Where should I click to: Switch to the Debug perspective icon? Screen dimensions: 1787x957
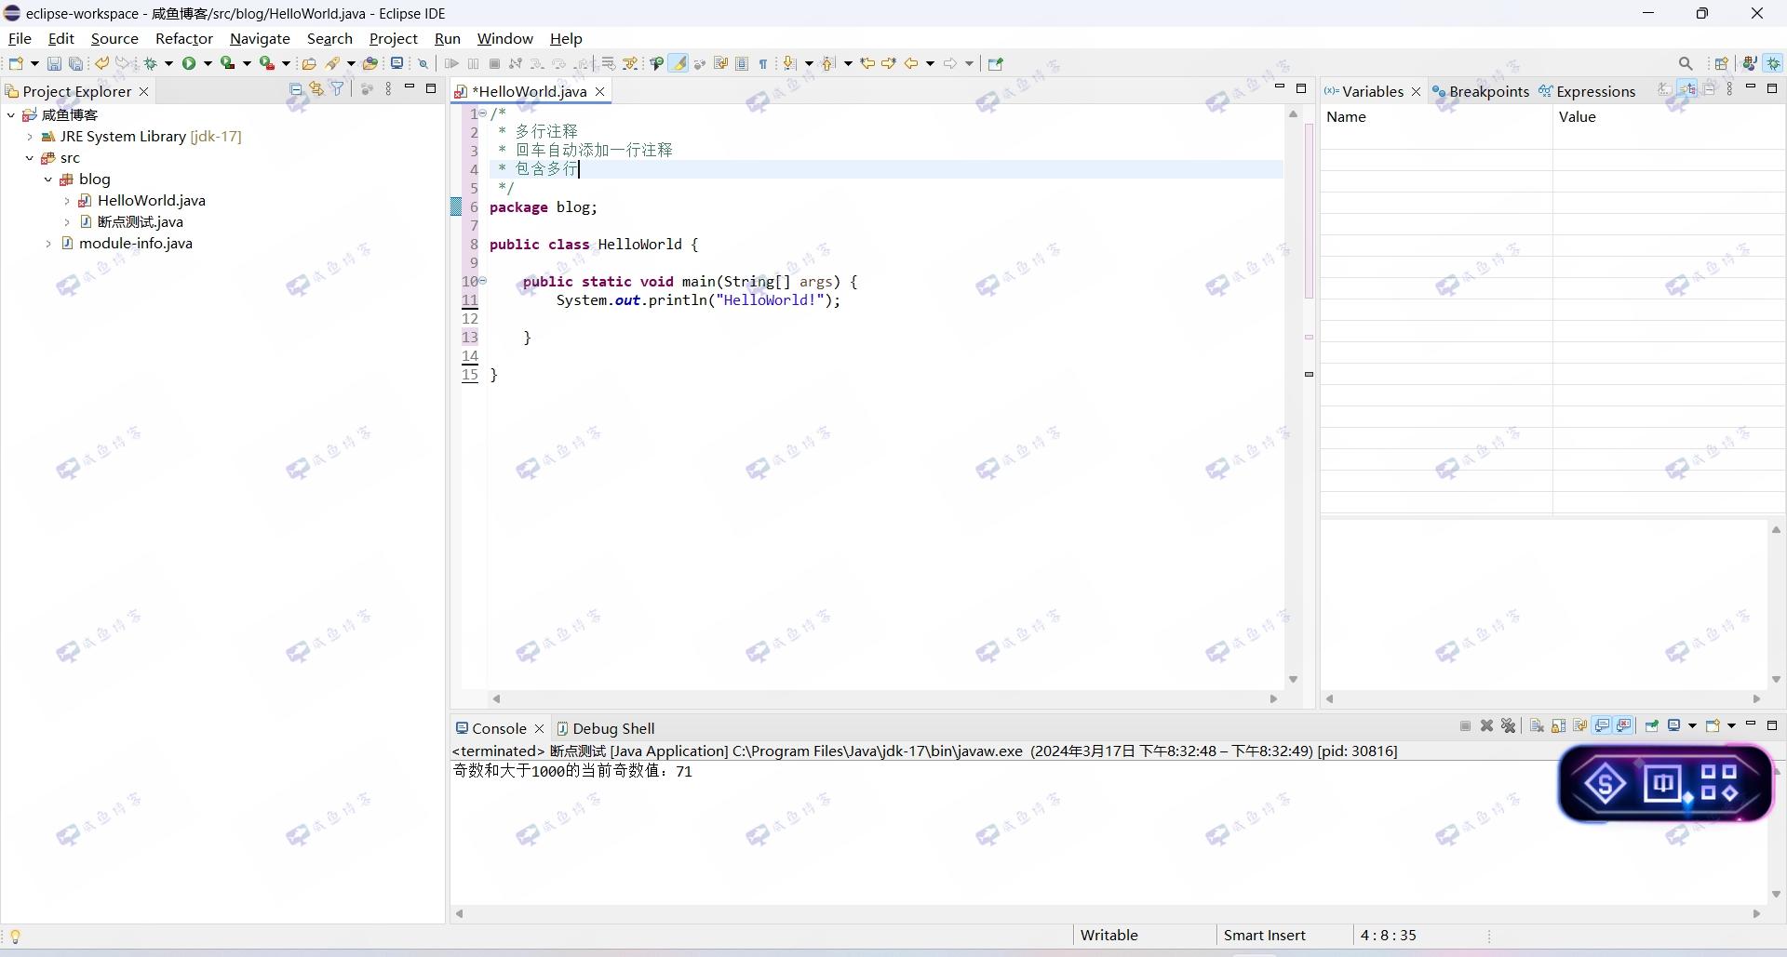click(x=1774, y=63)
